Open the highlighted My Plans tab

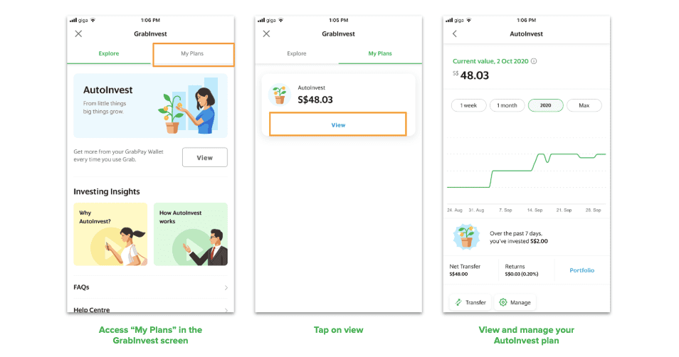pyautogui.click(x=193, y=54)
